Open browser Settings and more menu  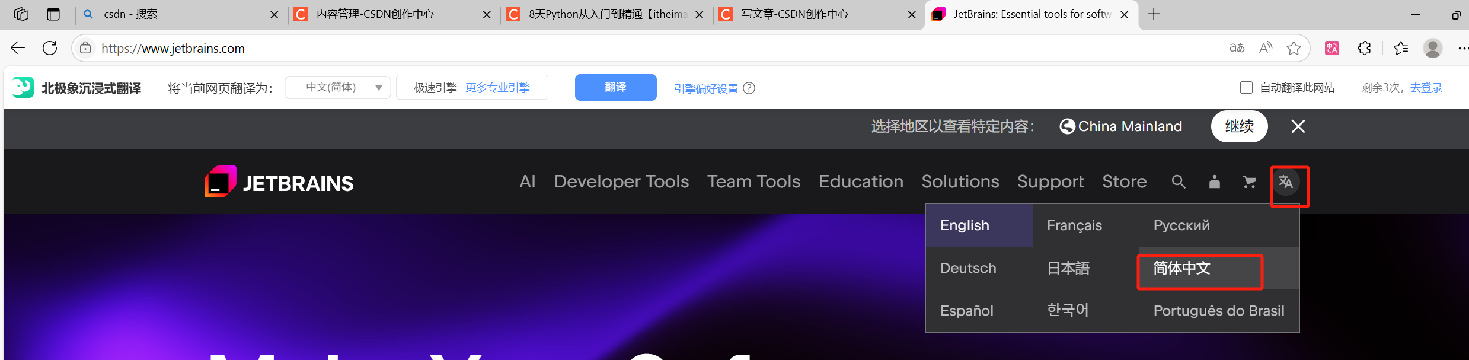coord(1462,48)
